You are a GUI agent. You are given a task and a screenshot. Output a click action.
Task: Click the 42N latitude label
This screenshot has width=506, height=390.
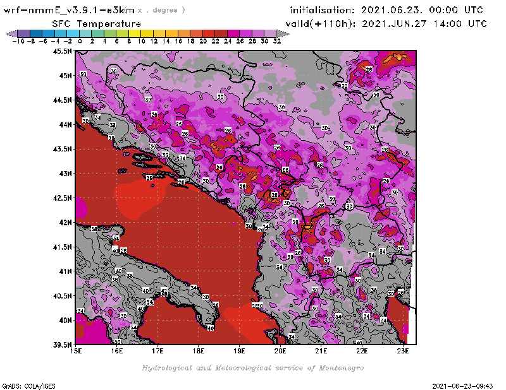(x=65, y=222)
